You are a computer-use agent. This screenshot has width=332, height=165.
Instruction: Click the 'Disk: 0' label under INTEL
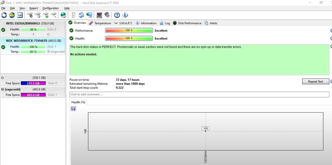(x=52, y=29)
